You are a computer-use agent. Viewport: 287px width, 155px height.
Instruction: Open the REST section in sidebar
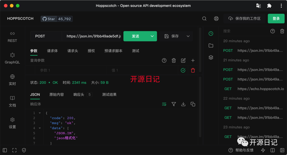tap(12, 37)
